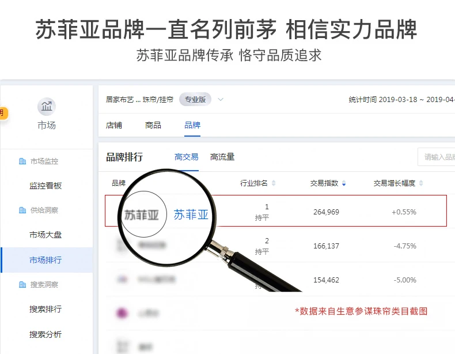Click the 市场监控 section icon
The height and width of the screenshot is (354, 455).
tap(22, 161)
